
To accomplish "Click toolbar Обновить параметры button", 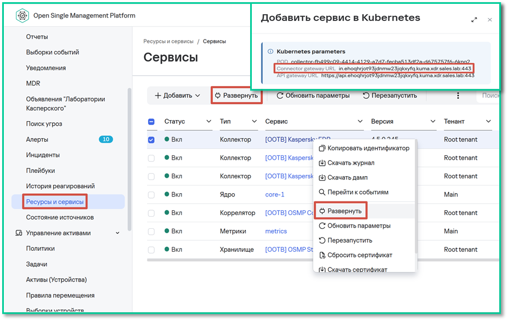I will (x=313, y=95).
